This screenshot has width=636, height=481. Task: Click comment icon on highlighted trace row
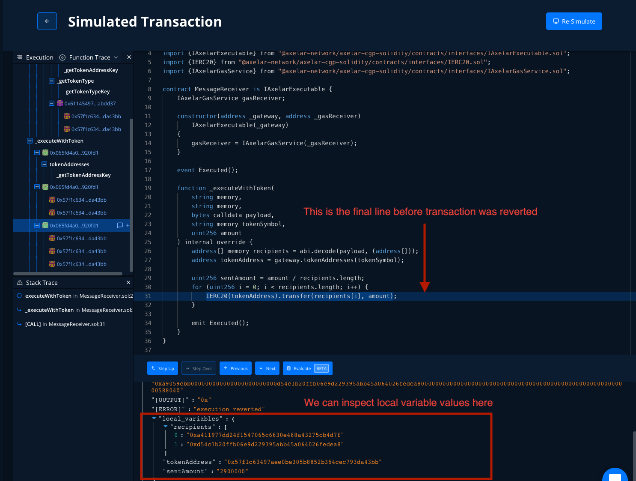120,225
